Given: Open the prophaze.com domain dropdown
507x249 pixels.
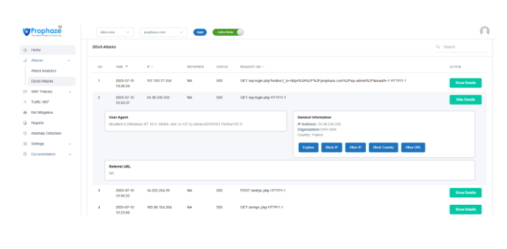Looking at the screenshot, I should point(163,32).
